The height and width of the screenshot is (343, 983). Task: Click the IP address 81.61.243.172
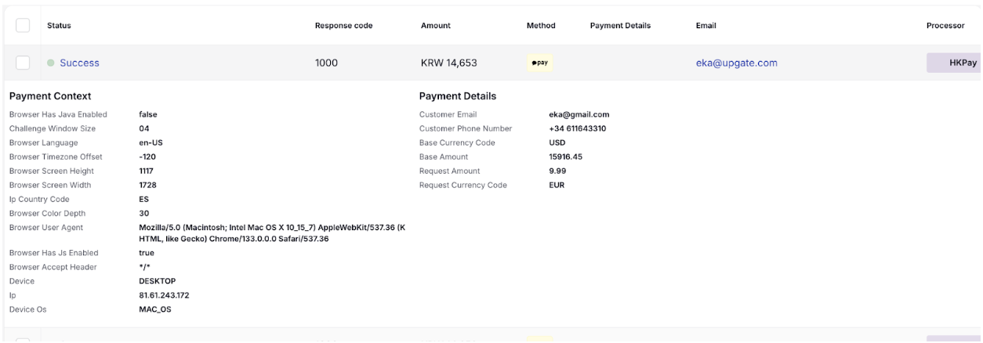pyautogui.click(x=164, y=295)
